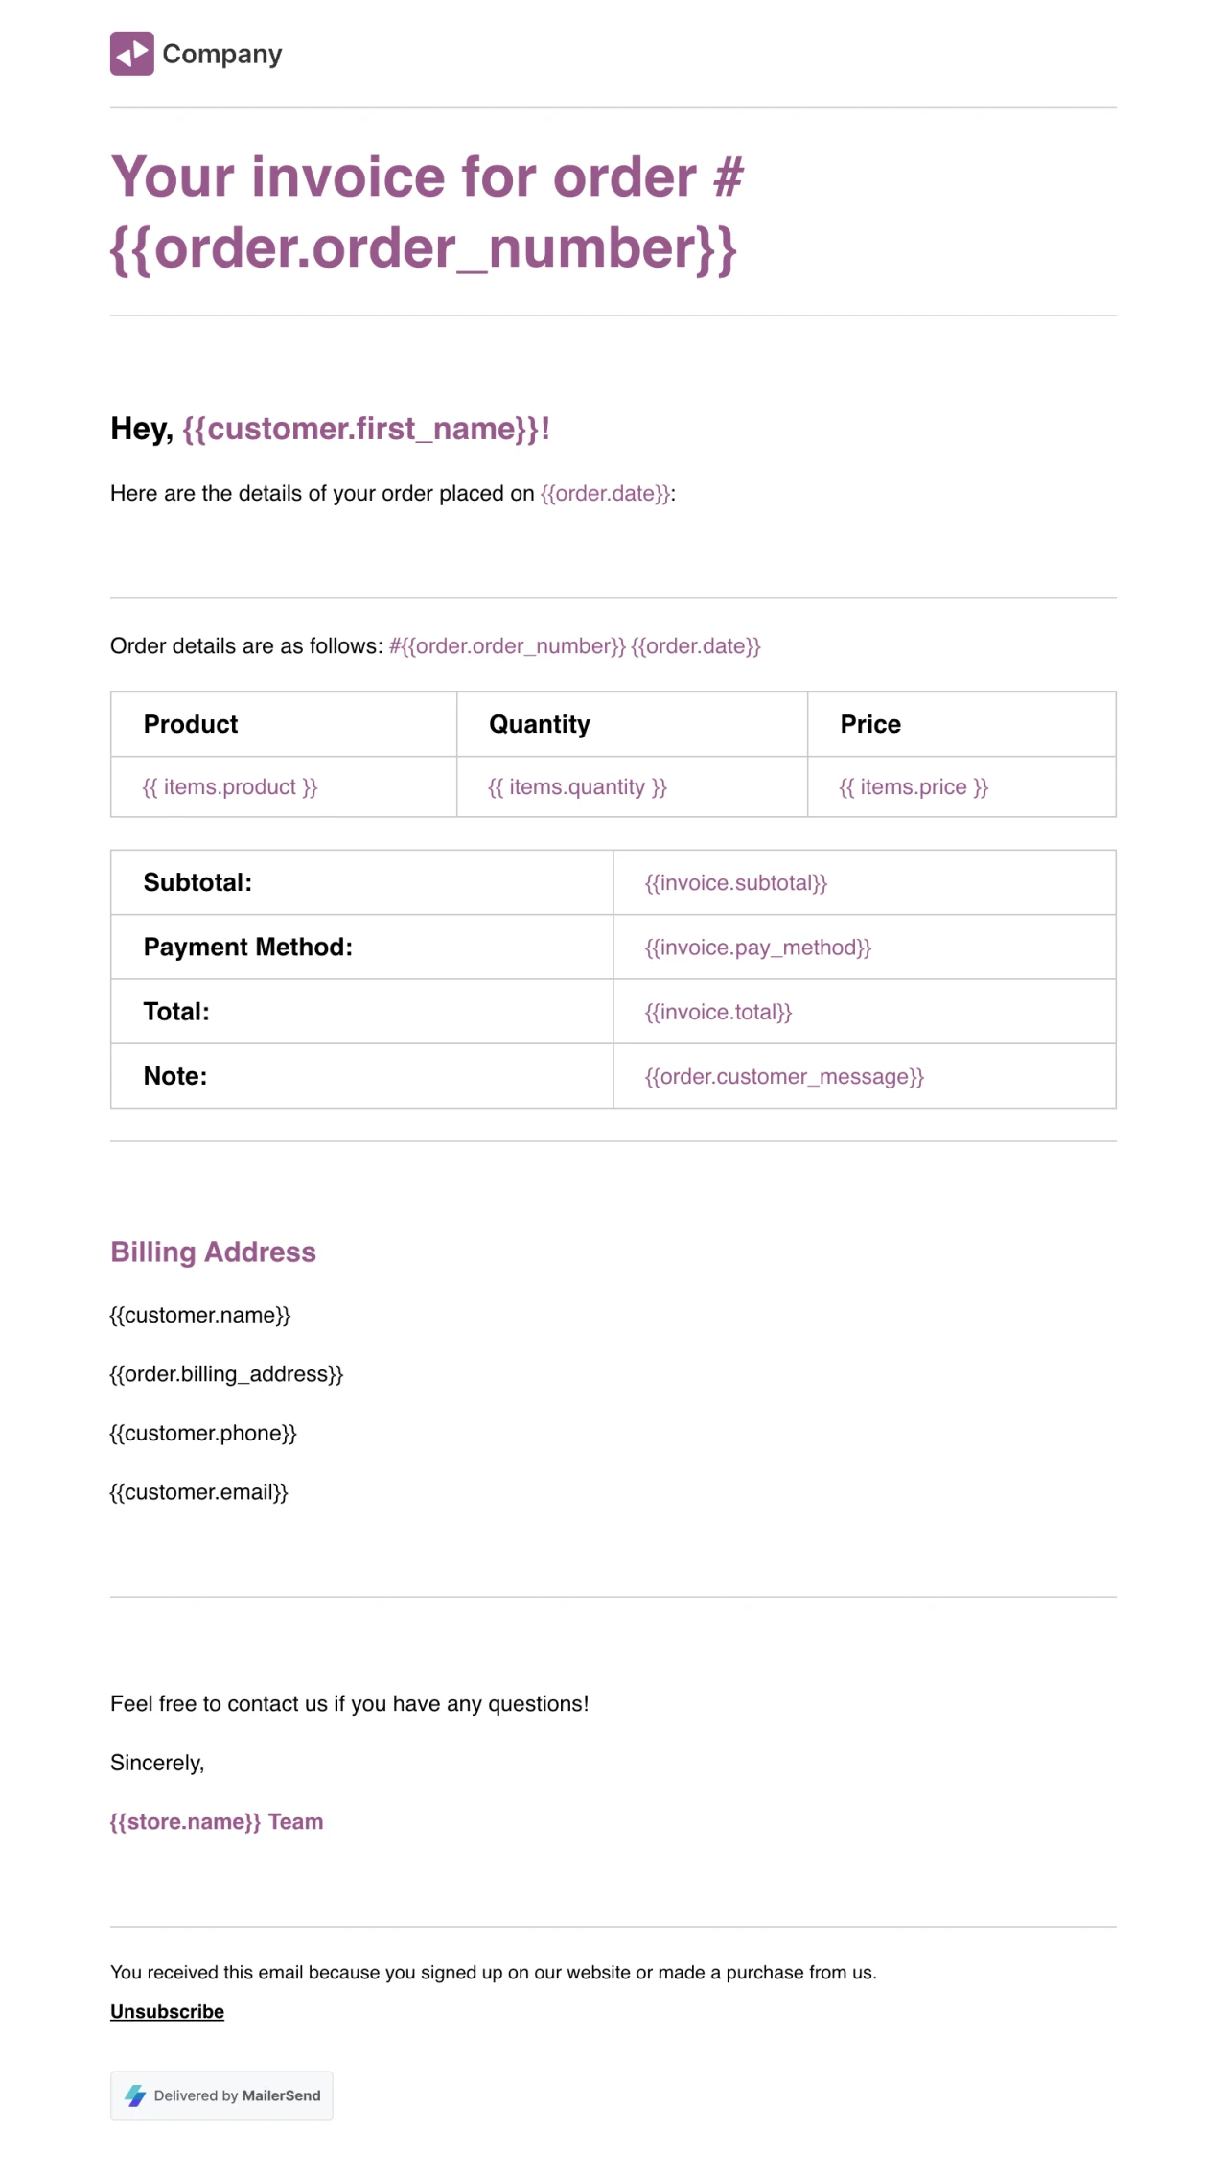
Task: Click the items.price placeholder cell
Action: [914, 787]
